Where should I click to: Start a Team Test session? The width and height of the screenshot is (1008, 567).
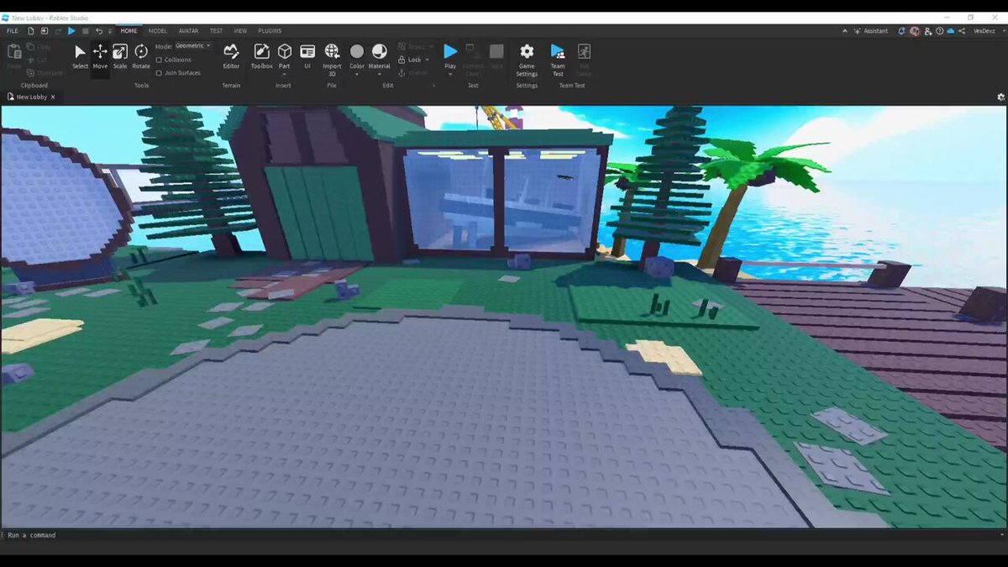point(558,60)
